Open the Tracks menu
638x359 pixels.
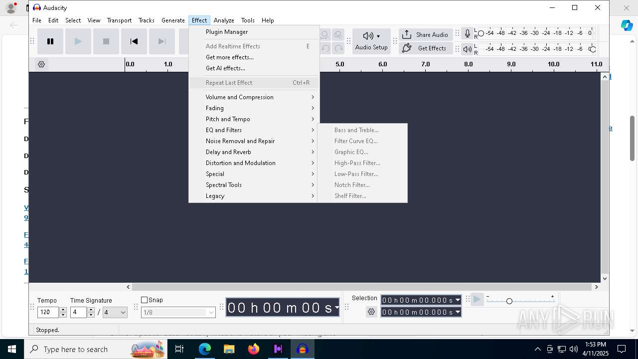tap(147, 20)
